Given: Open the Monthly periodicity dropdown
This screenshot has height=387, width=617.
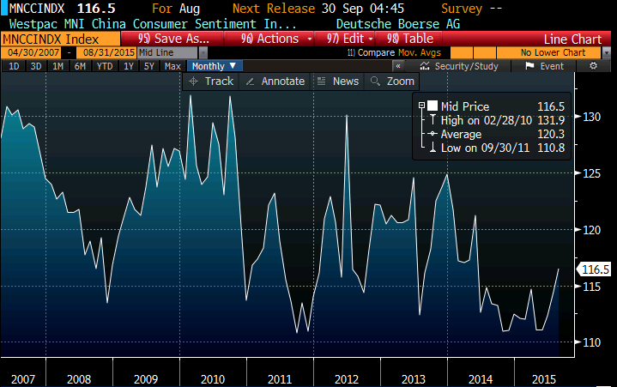Looking at the screenshot, I should click(213, 66).
